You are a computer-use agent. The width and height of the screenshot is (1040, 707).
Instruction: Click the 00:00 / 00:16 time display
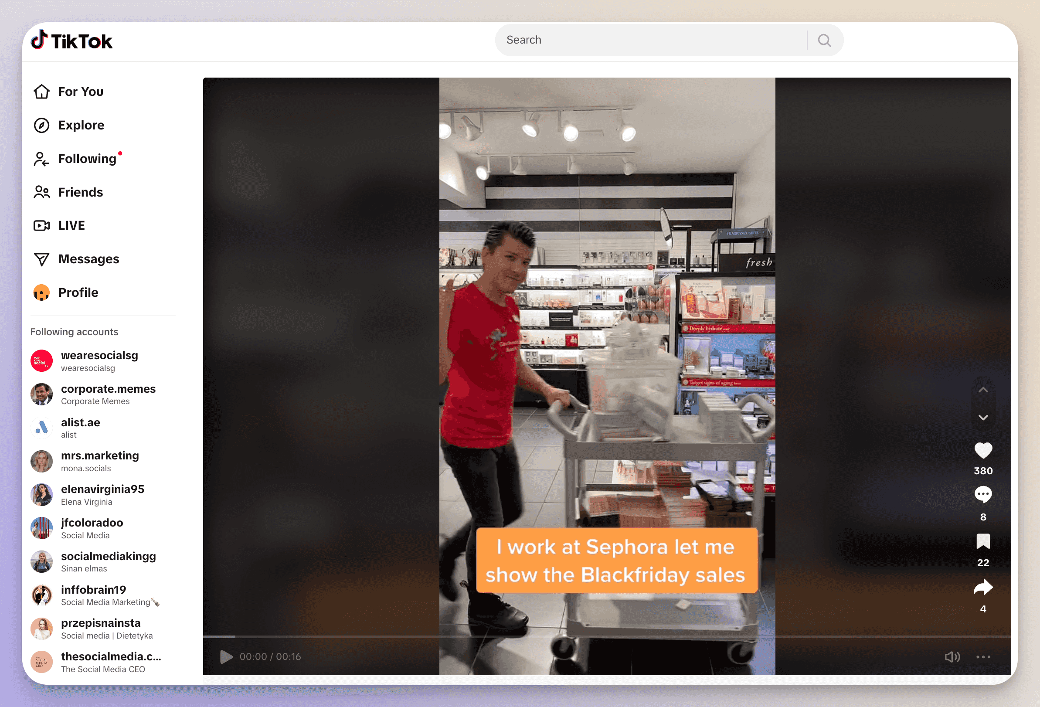point(270,657)
